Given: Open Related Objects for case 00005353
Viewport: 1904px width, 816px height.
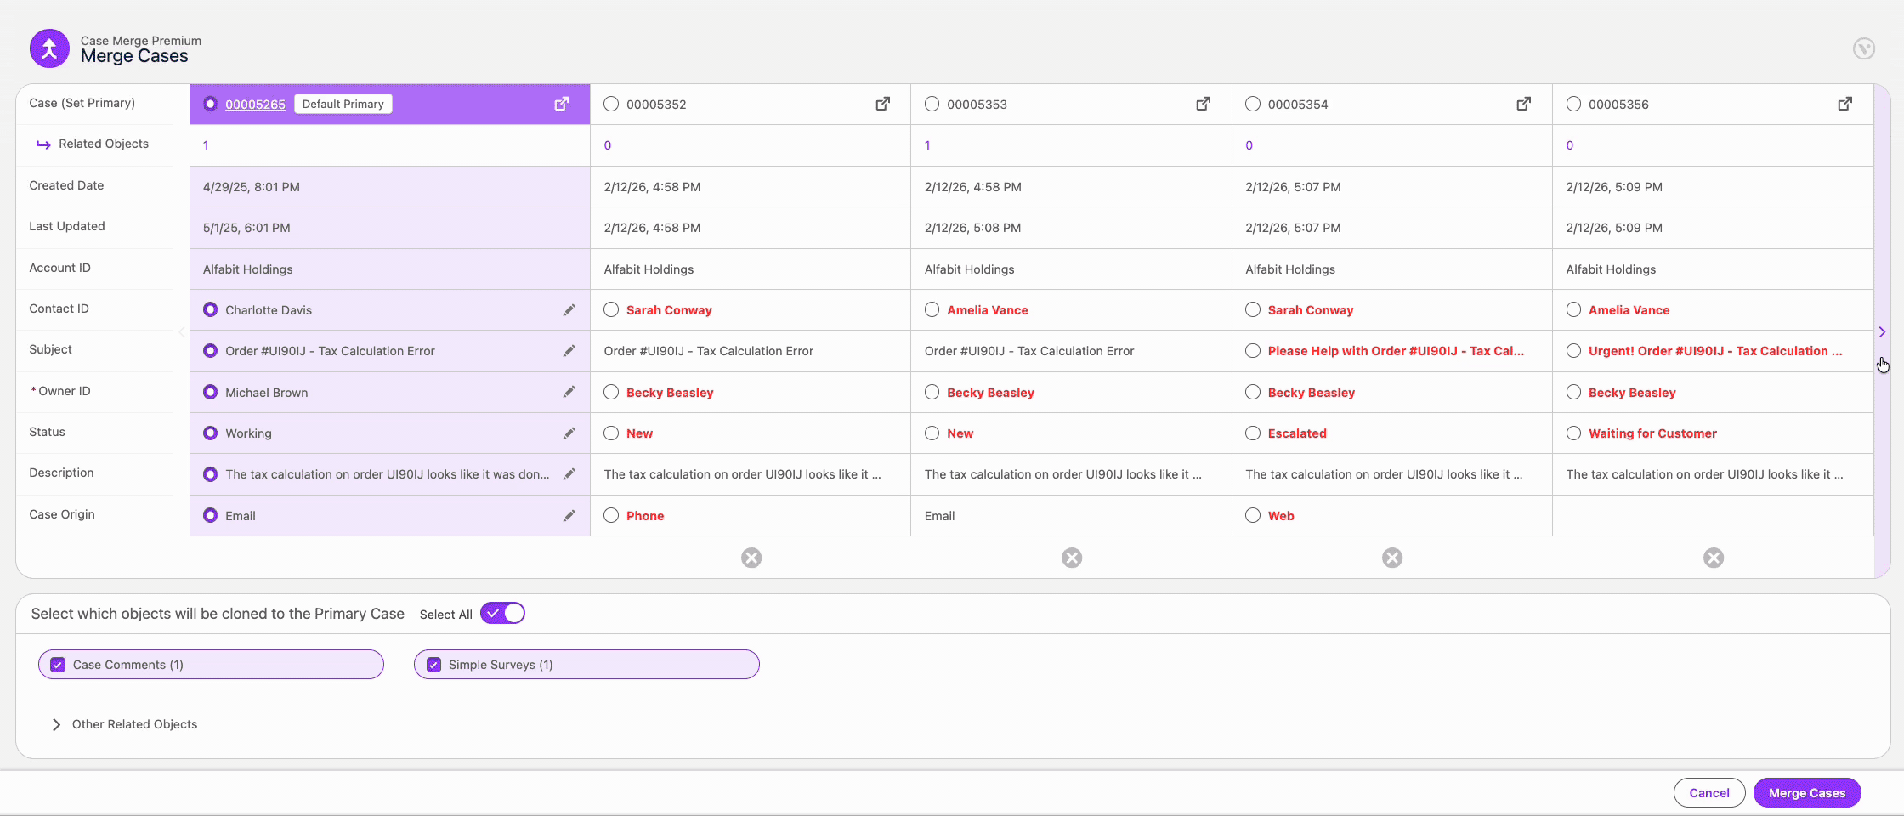Looking at the screenshot, I should (927, 144).
